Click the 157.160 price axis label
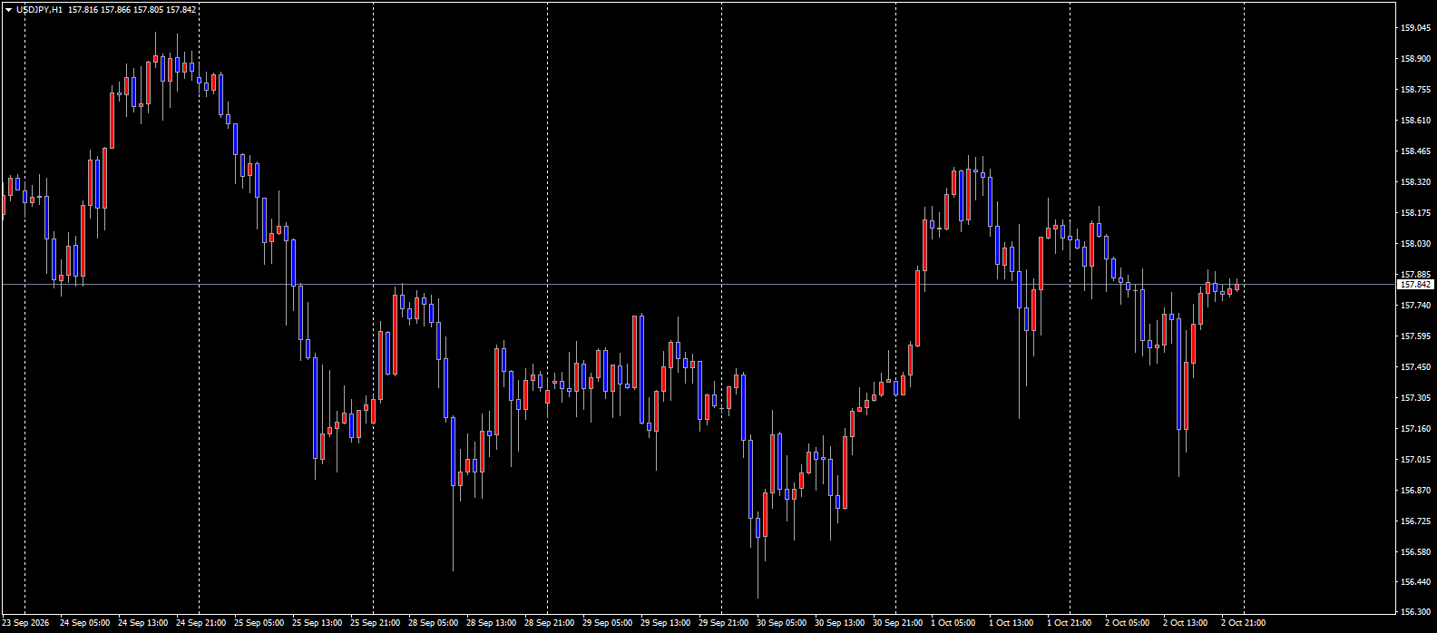Image resolution: width=1437 pixels, height=633 pixels. 1416,429
